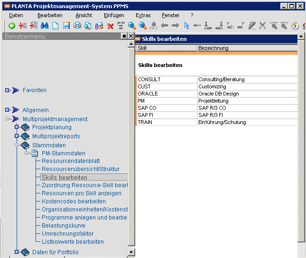
Task: Expand the Projektplanung folder node
Action: [x=17, y=127]
